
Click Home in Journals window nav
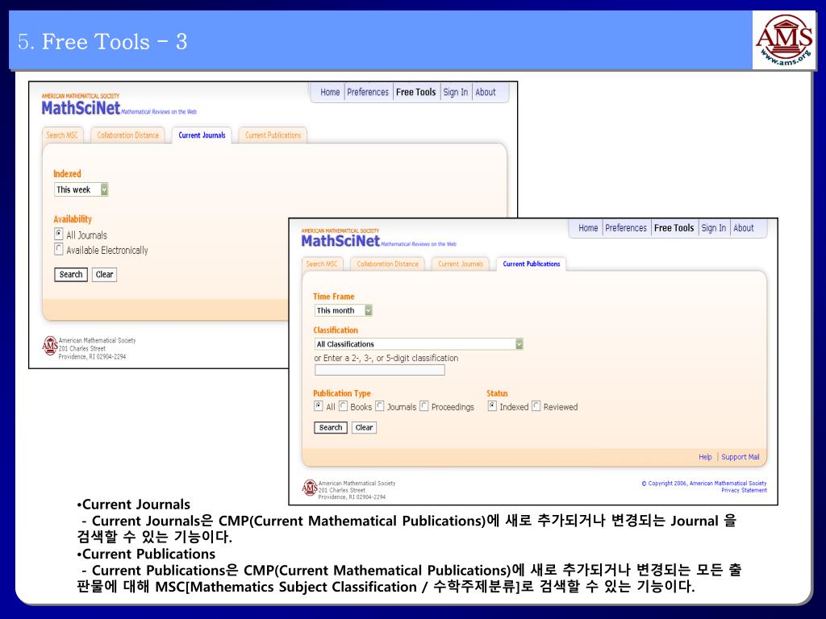tap(330, 92)
